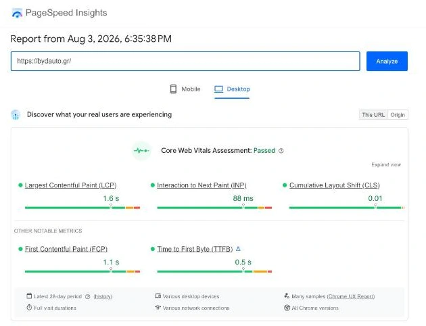426x326 pixels.
Task: Open the Chrome UX Report link
Action: 351,296
